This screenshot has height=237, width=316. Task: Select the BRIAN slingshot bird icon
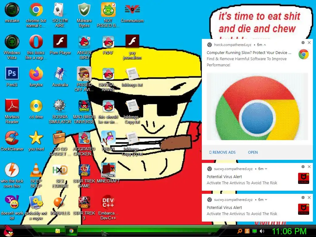click(x=108, y=138)
